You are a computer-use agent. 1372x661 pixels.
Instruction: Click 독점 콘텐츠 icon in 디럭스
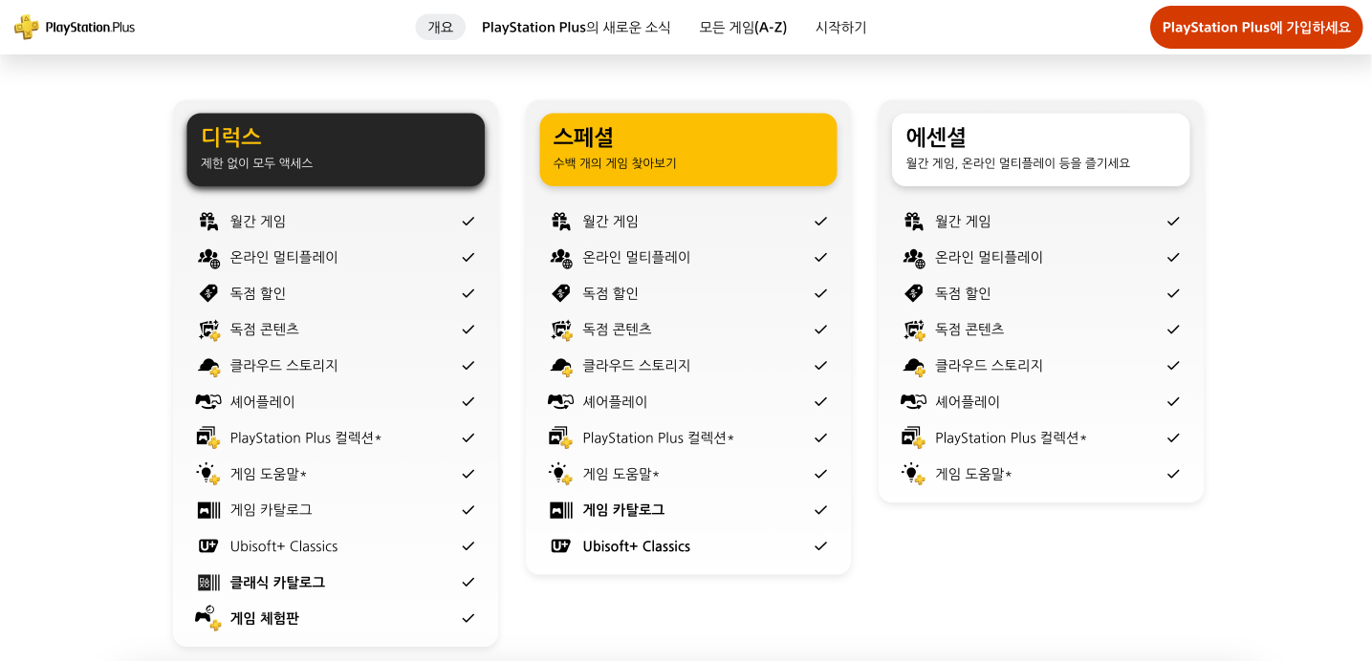[x=208, y=330]
